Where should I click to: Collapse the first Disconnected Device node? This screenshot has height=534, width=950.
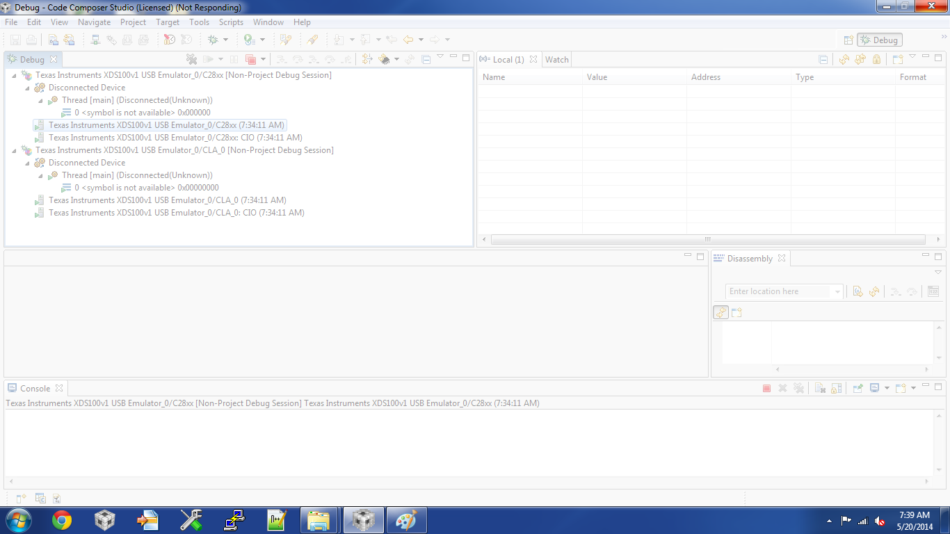point(28,88)
